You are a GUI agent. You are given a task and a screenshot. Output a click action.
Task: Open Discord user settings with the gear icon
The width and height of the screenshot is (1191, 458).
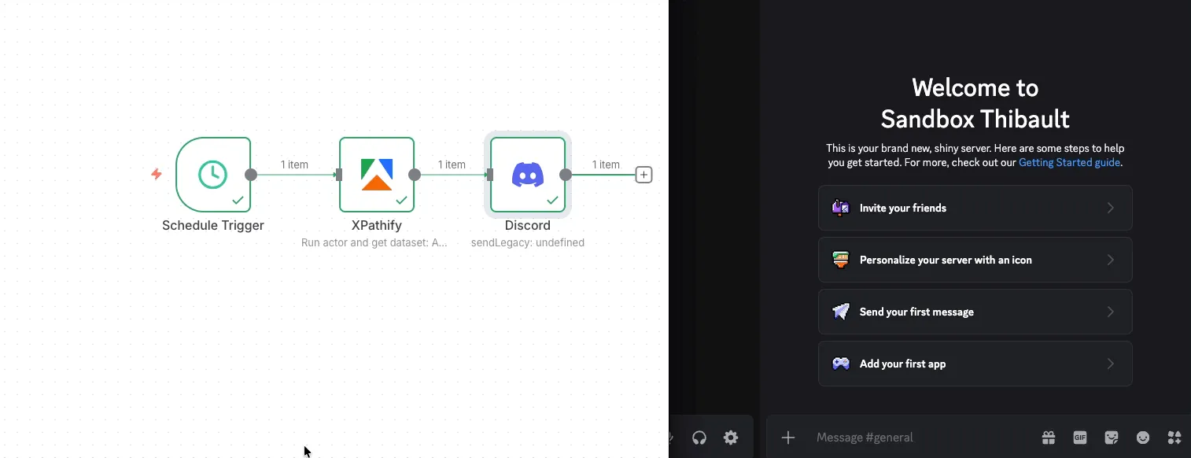pos(730,437)
